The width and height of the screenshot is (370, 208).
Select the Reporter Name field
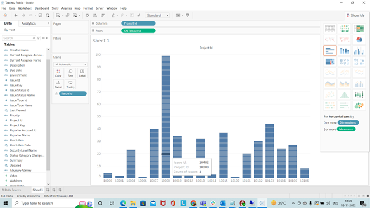20,135
